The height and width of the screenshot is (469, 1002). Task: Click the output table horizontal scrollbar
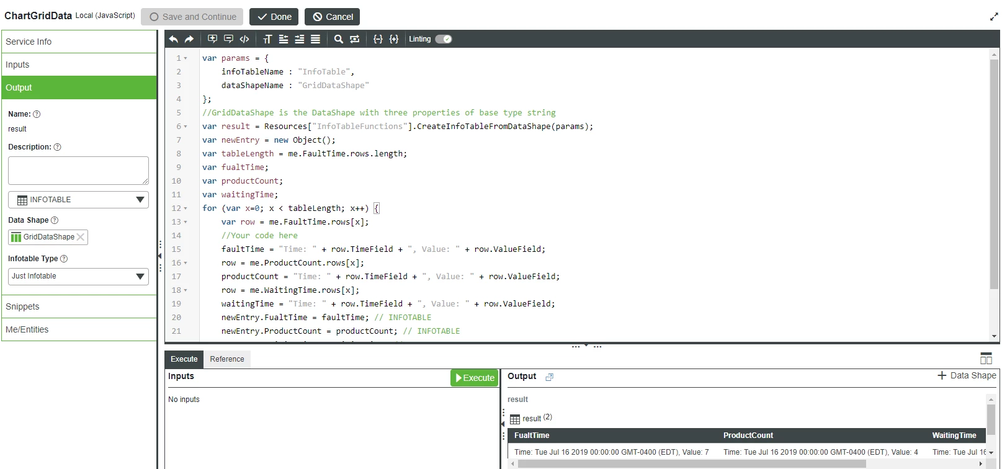click(x=692, y=463)
